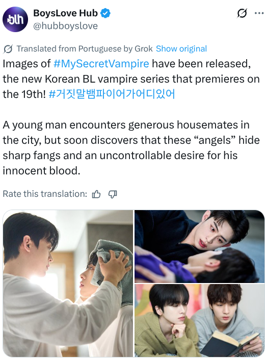Open the BoysLove Hub profile avatar
This screenshot has height=359, width=265.
(x=15, y=19)
